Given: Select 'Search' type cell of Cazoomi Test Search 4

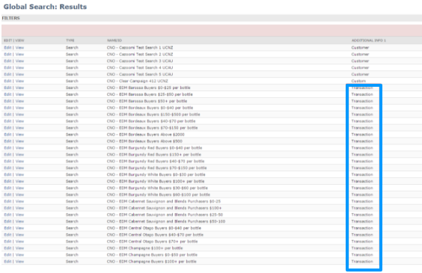Looking at the screenshot, I should coord(72,68).
